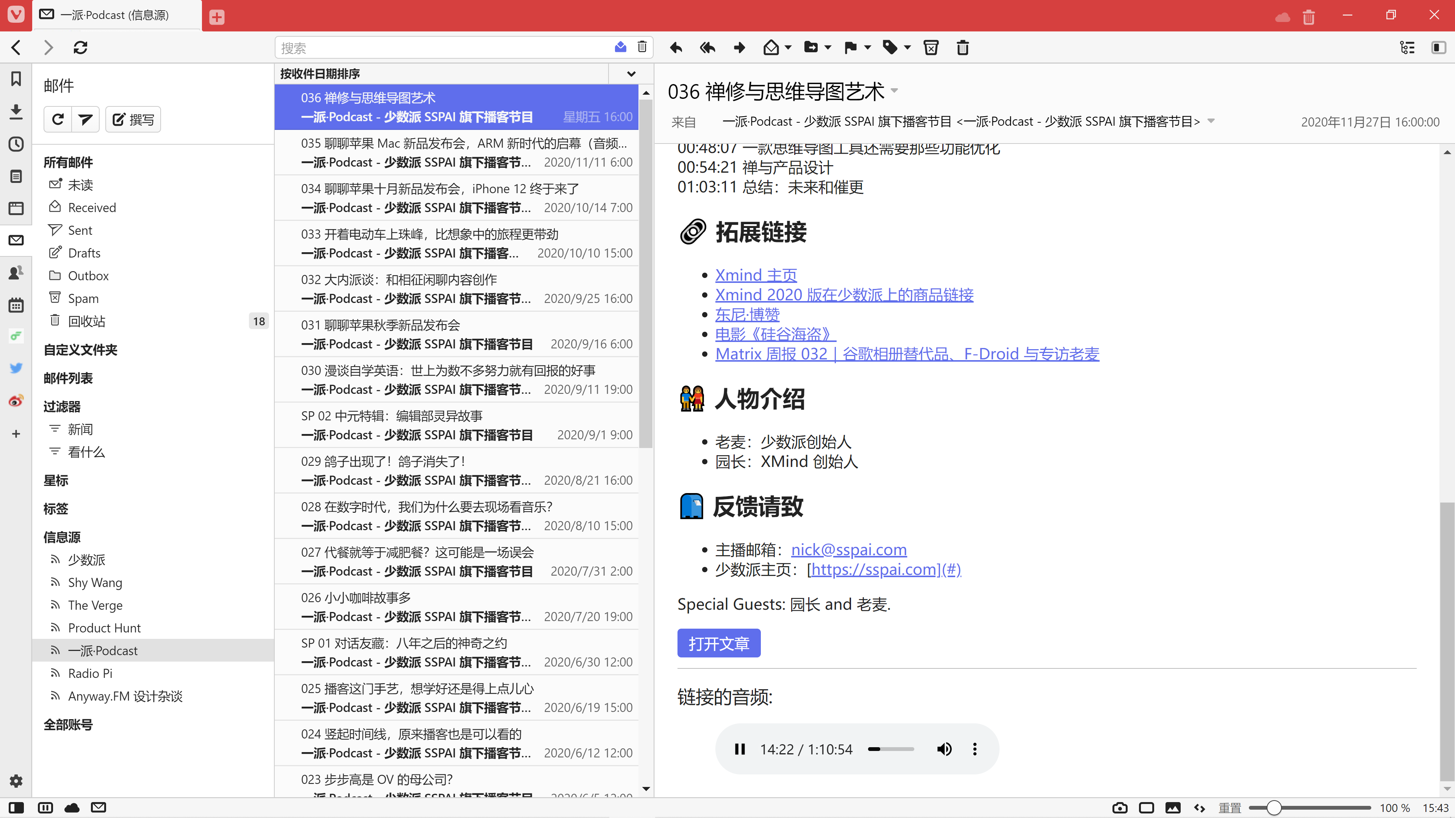Click the capture page camera icon
The width and height of the screenshot is (1455, 818).
(1120, 808)
